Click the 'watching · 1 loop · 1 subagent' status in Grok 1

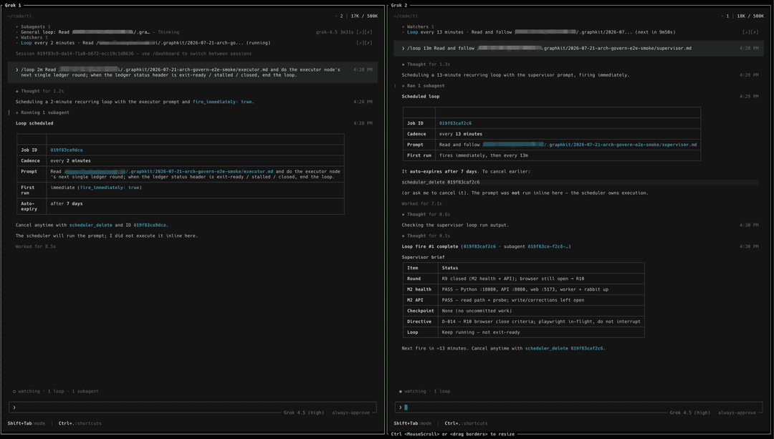click(55, 391)
